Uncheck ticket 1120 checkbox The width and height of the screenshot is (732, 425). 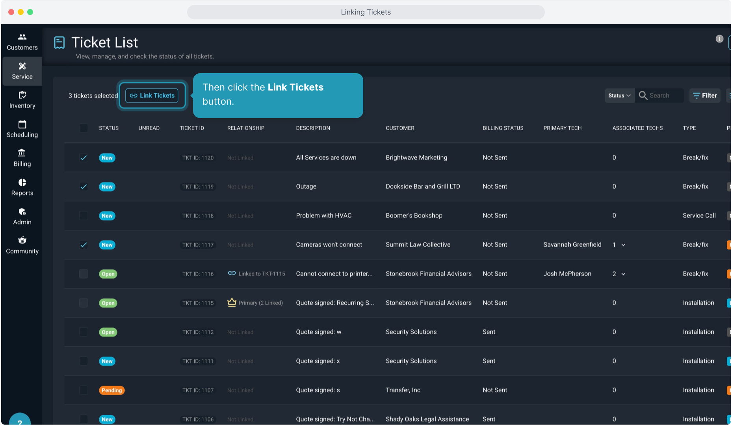pos(84,158)
